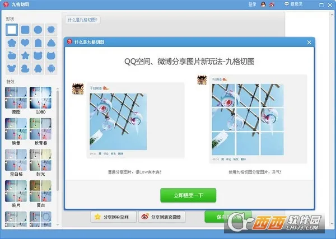The height and width of the screenshot is (239, 336).
Task: Apply the 映像 effect
Action: point(16,132)
